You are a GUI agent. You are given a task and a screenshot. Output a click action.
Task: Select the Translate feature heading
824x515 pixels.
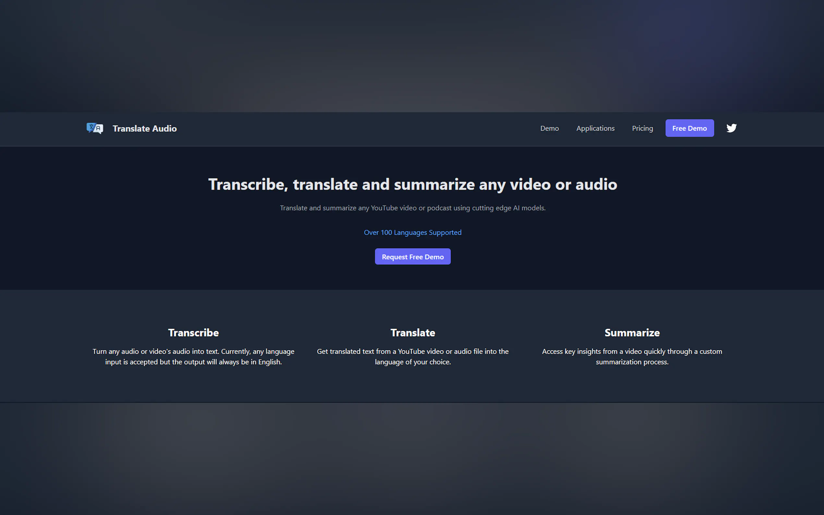[x=413, y=332]
